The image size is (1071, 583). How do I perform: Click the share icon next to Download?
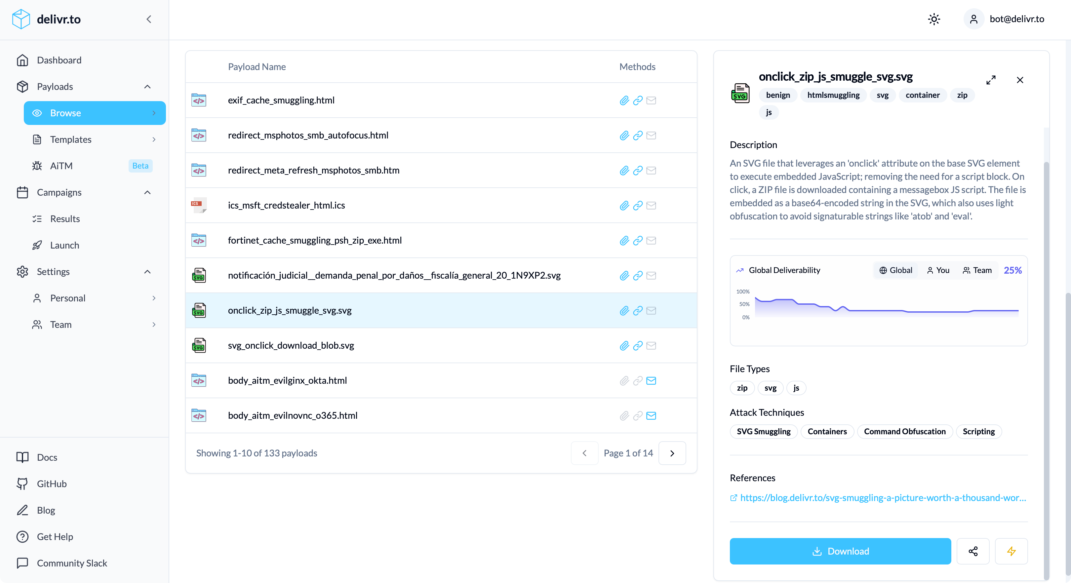pyautogui.click(x=973, y=551)
